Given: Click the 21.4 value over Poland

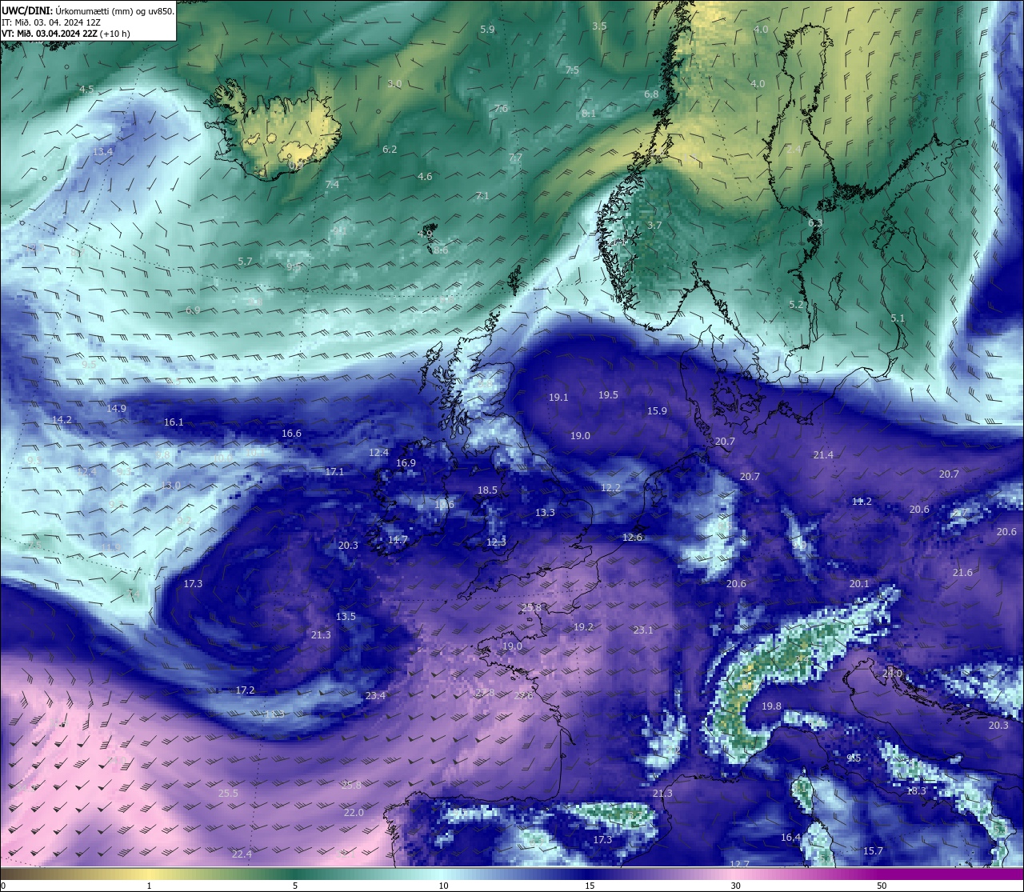Looking at the screenshot, I should [823, 454].
